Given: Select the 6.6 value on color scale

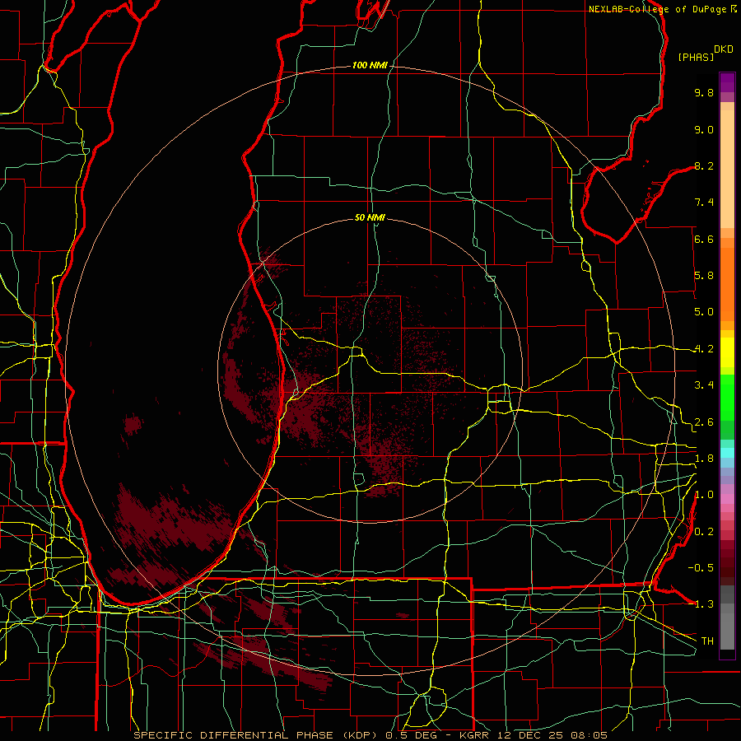Looking at the screenshot, I should tap(704, 239).
